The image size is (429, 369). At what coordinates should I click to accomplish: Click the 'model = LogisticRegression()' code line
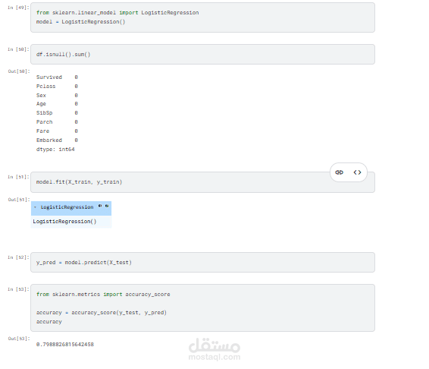pos(80,22)
